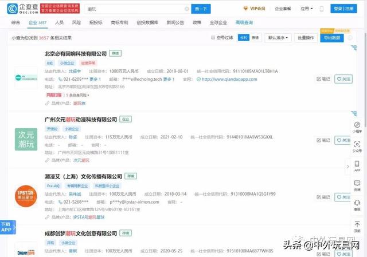The height and width of the screenshot is (257, 367).
Task: Clear the search box text
Action: [x=186, y=9]
